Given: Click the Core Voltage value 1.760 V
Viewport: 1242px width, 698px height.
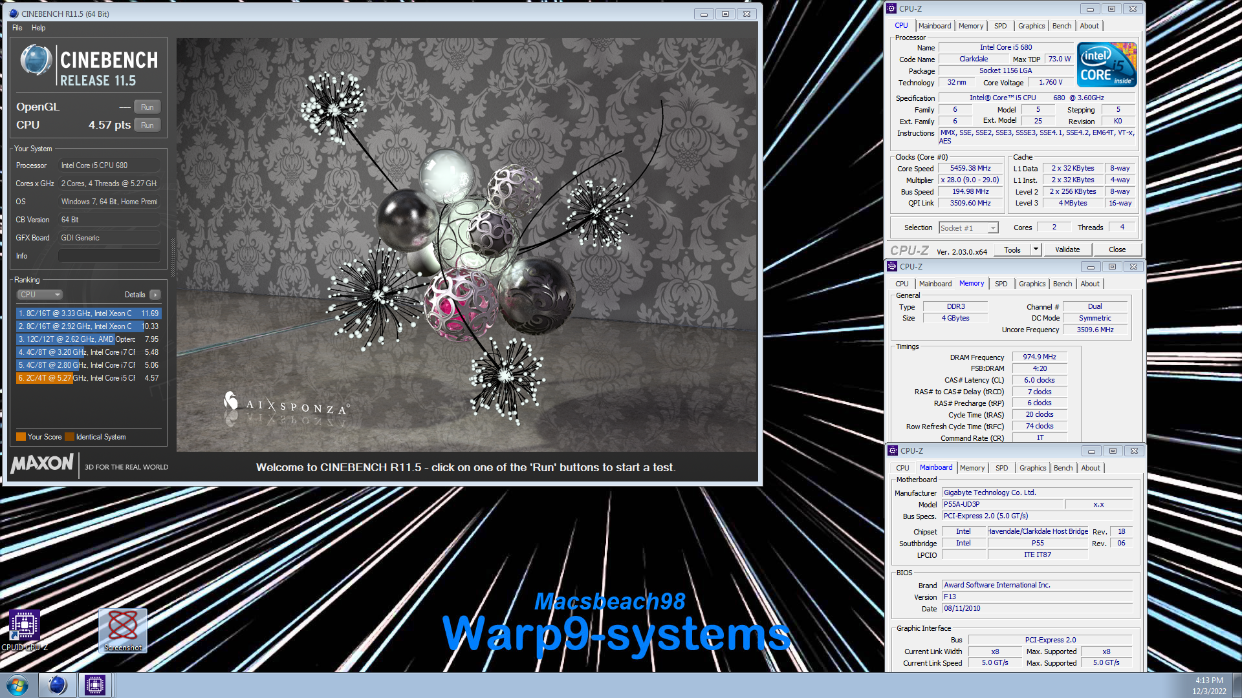Looking at the screenshot, I should (1050, 83).
